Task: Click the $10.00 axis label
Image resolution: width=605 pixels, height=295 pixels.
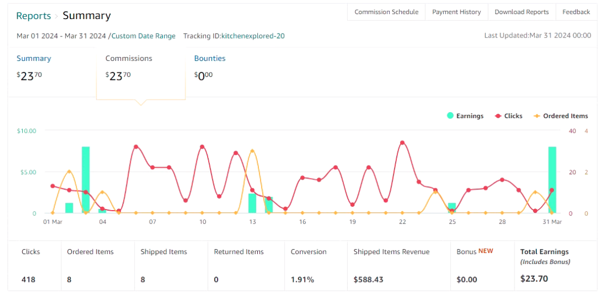Action: [27, 131]
